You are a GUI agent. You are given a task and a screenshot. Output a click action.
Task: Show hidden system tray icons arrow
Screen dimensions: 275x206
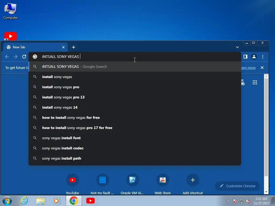coord(228,201)
